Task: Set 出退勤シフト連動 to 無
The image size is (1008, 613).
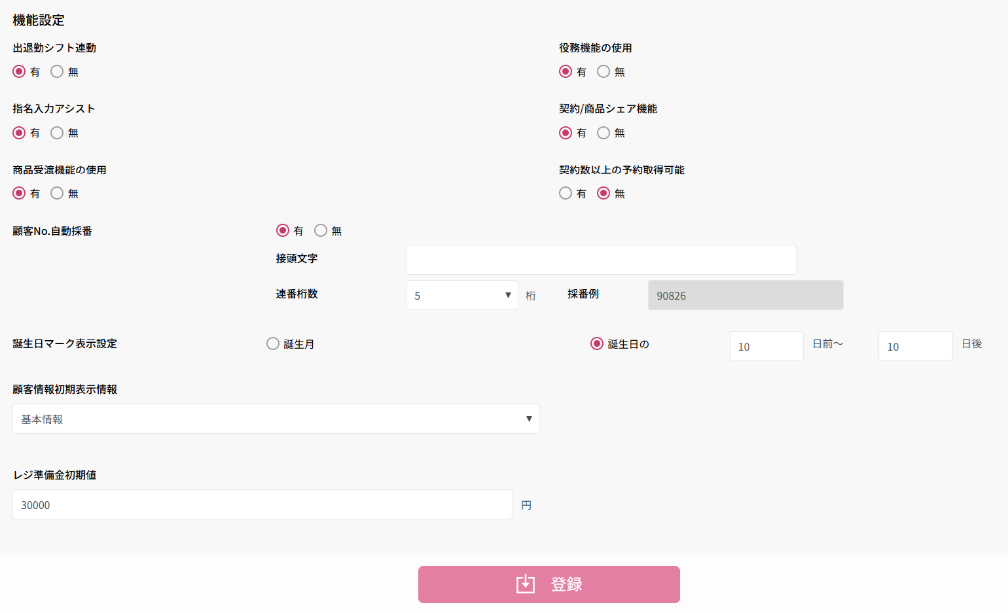Action: pyautogui.click(x=58, y=72)
